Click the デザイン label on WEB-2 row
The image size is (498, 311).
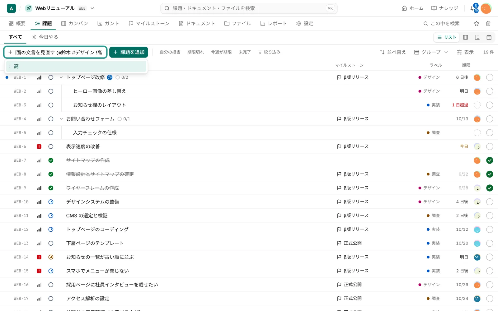429,91
